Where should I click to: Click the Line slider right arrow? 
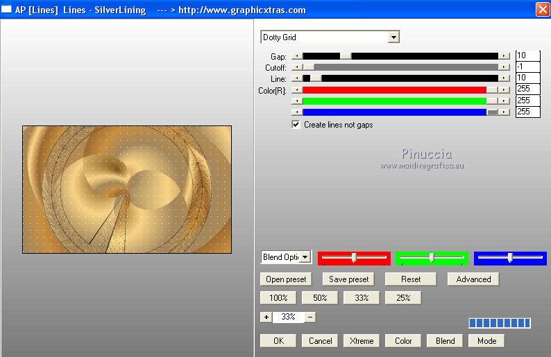point(504,78)
